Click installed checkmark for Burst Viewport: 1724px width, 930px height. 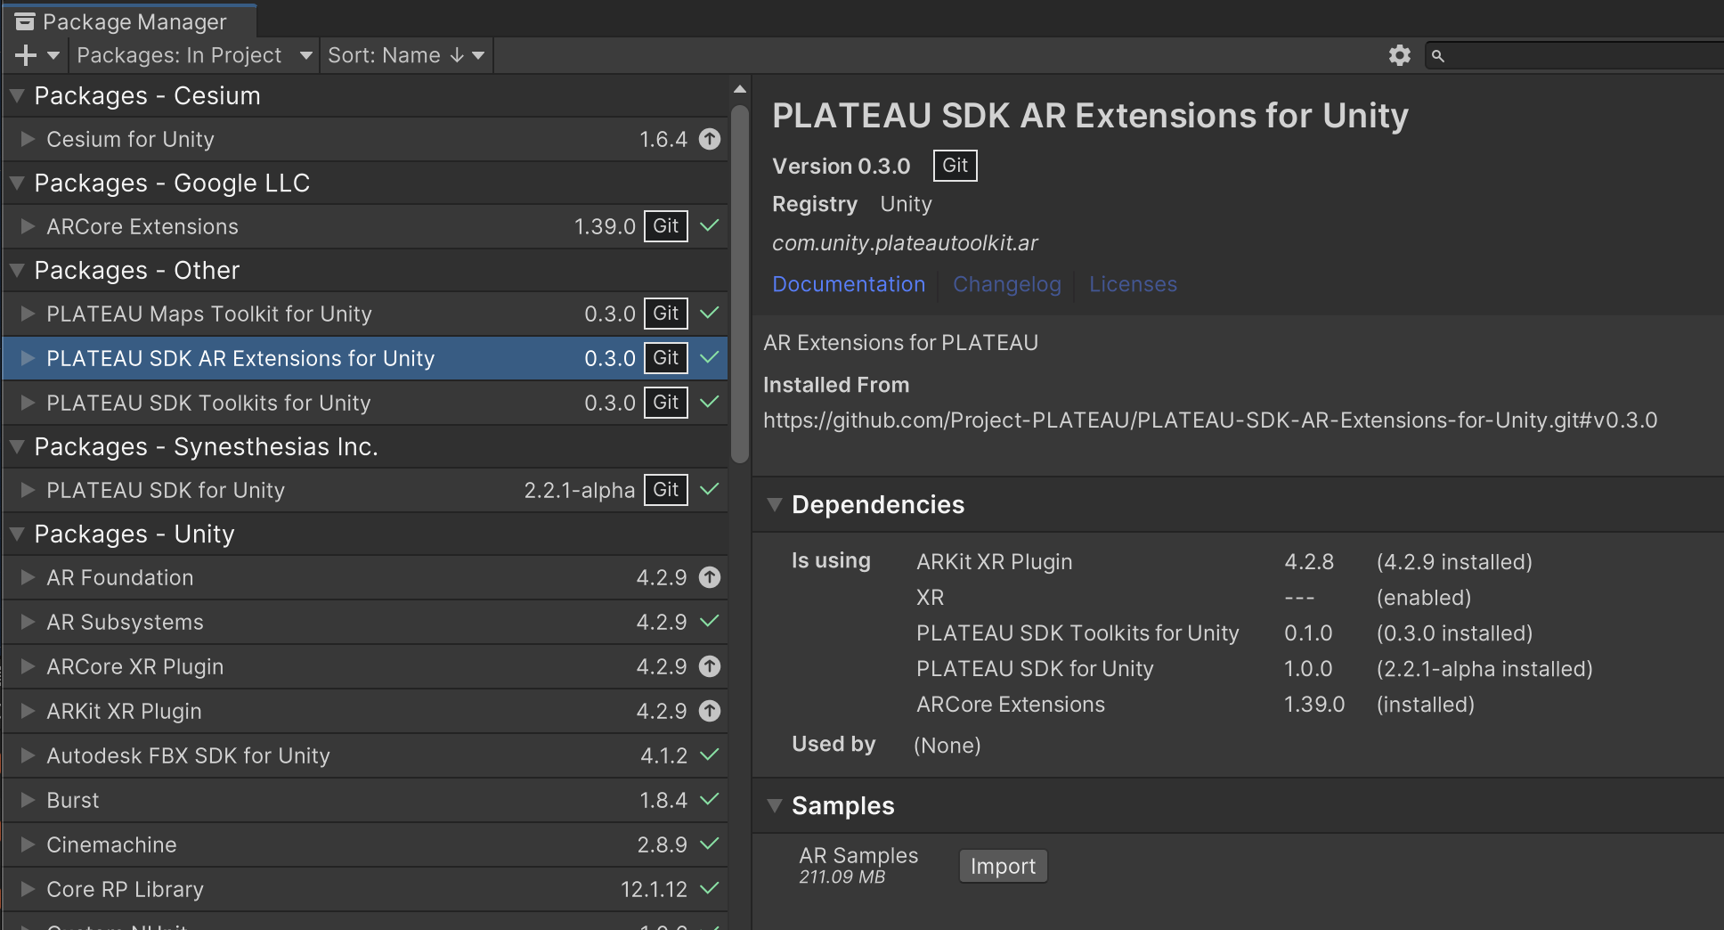coord(710,799)
